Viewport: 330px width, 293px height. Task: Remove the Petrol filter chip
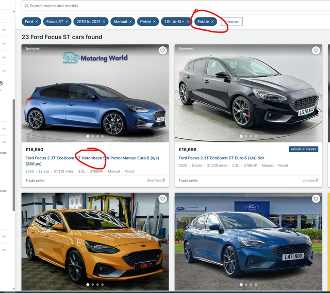[155, 22]
